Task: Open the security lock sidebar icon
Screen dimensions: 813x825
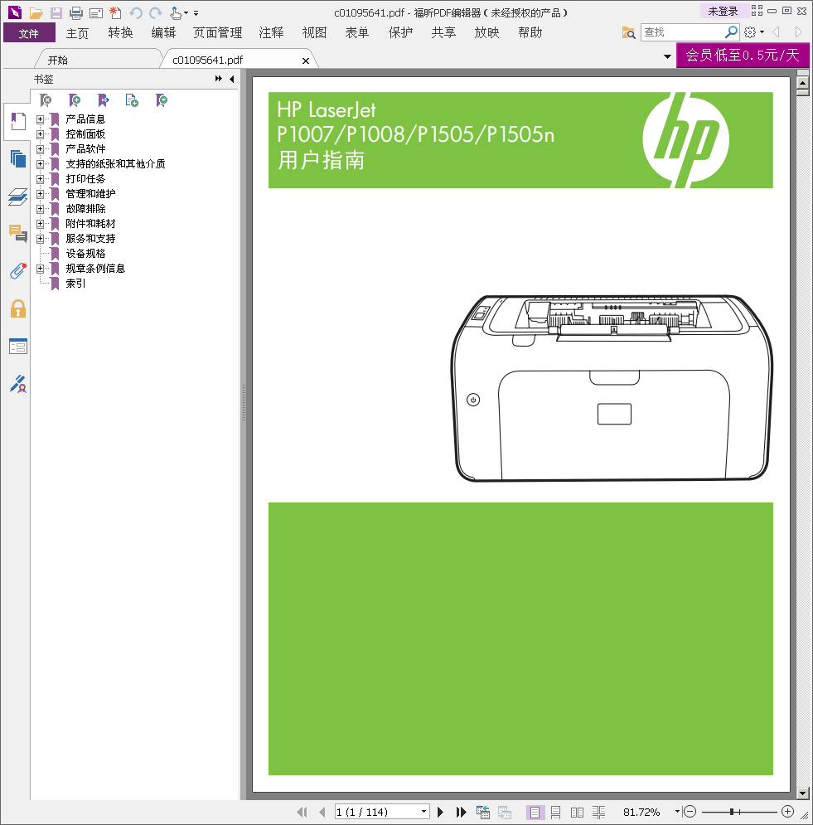Action: pyautogui.click(x=18, y=308)
